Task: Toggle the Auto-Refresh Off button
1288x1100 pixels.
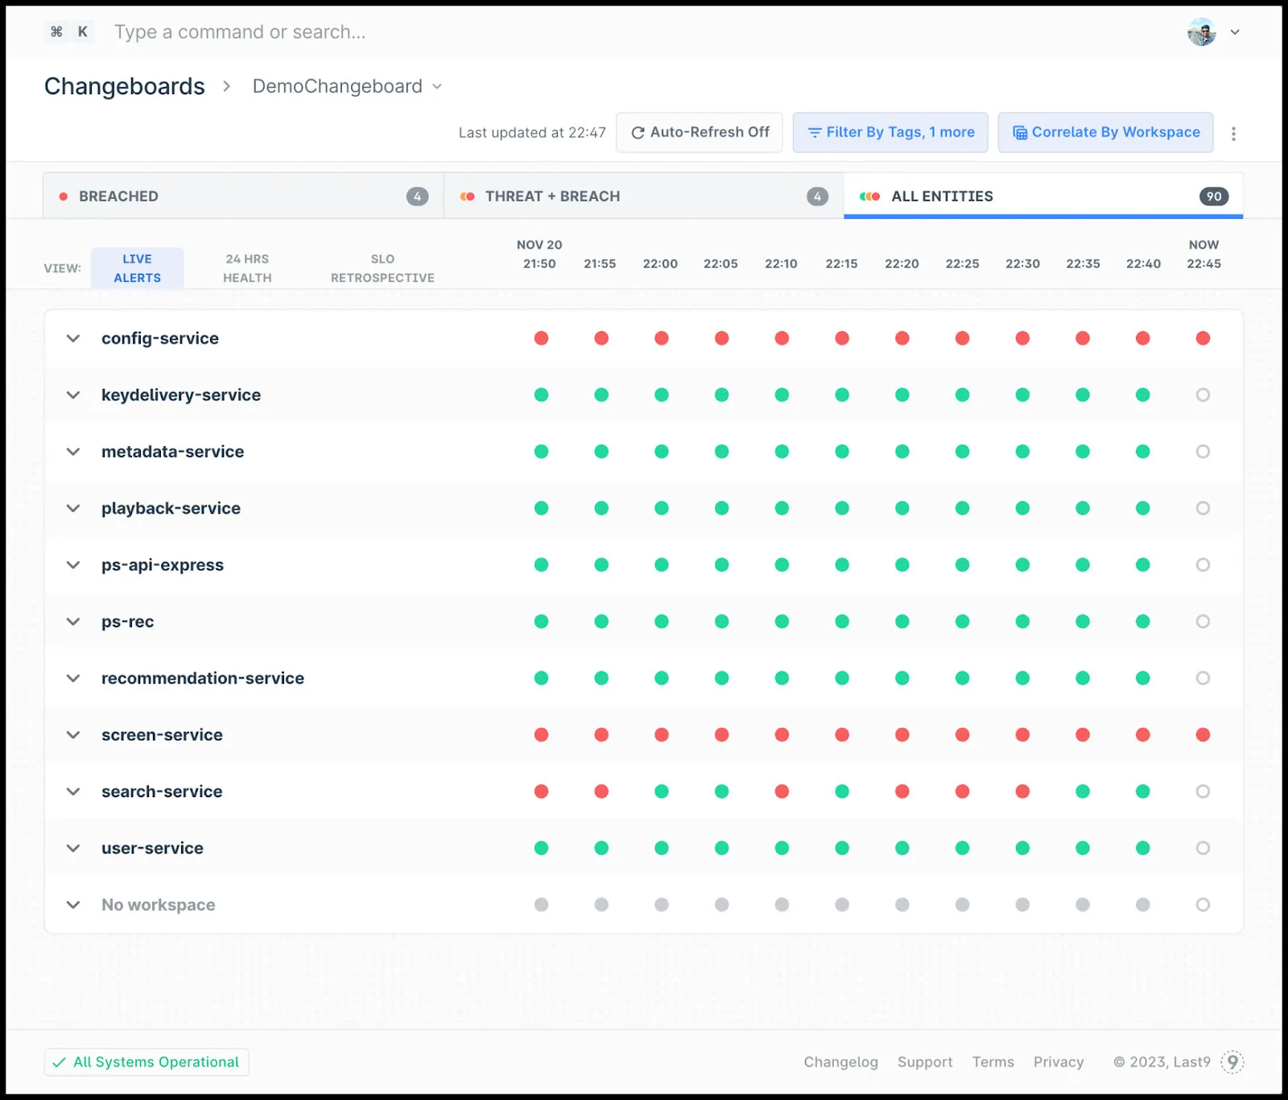Action: coord(700,132)
